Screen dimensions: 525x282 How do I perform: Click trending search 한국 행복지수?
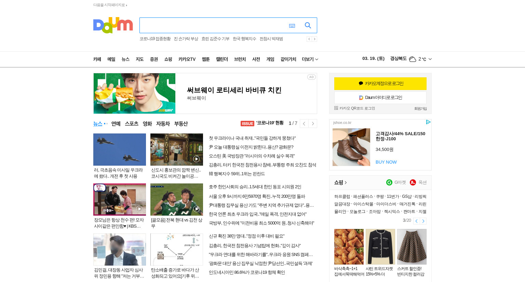tap(244, 39)
